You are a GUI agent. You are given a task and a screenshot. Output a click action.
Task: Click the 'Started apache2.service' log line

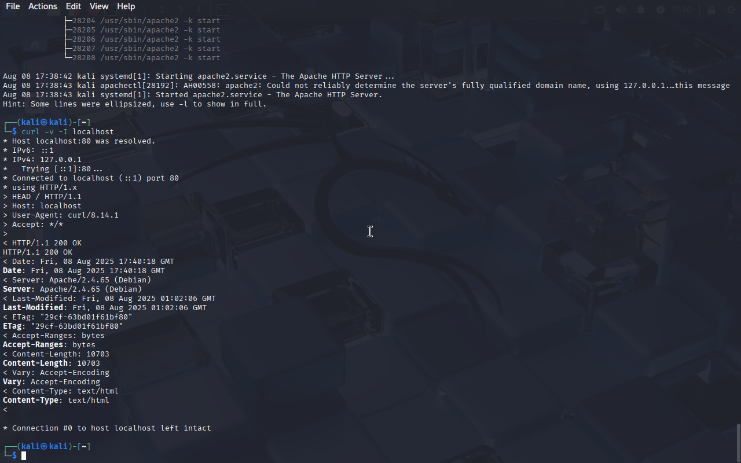(x=193, y=95)
